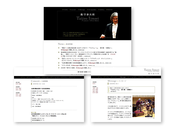Open Profile in the top black header menu
Screen dimensions: 175x129
click(65, 10)
